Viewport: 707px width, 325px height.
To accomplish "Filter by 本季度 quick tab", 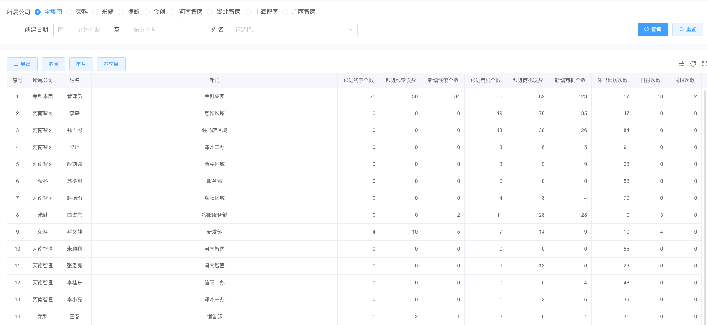I will tap(111, 64).
